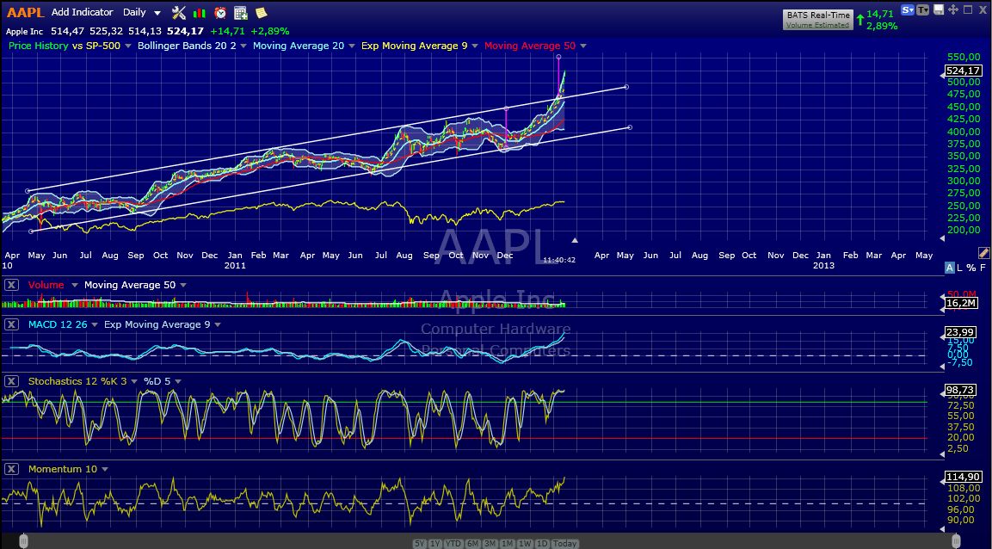Open the alarm clock alert icon

click(220, 12)
